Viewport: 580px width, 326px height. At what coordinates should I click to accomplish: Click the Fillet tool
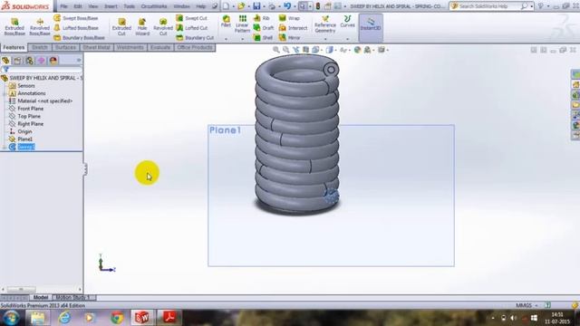[226, 21]
